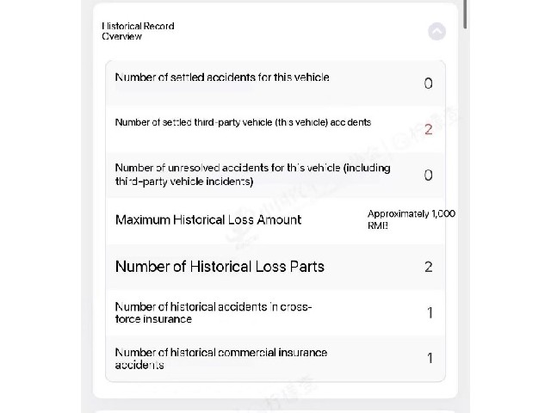Click the round chevron-up icon in the header
This screenshot has width=551, height=413.
click(x=436, y=31)
